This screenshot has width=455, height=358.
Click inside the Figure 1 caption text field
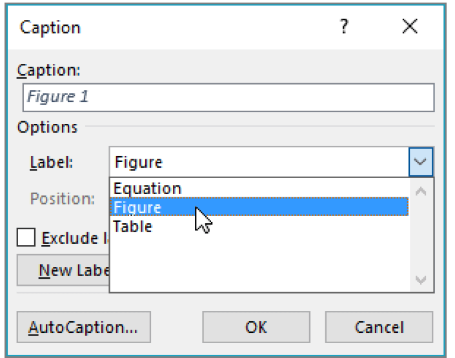[x=228, y=97]
